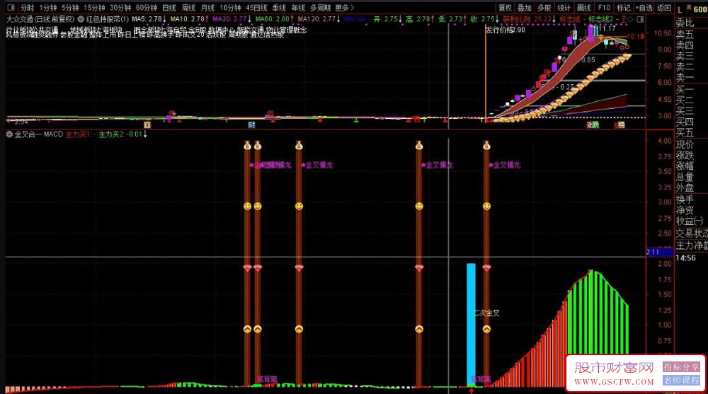The width and height of the screenshot is (708, 394).
Task: Click the 14:56 time entry
Action: [685, 258]
